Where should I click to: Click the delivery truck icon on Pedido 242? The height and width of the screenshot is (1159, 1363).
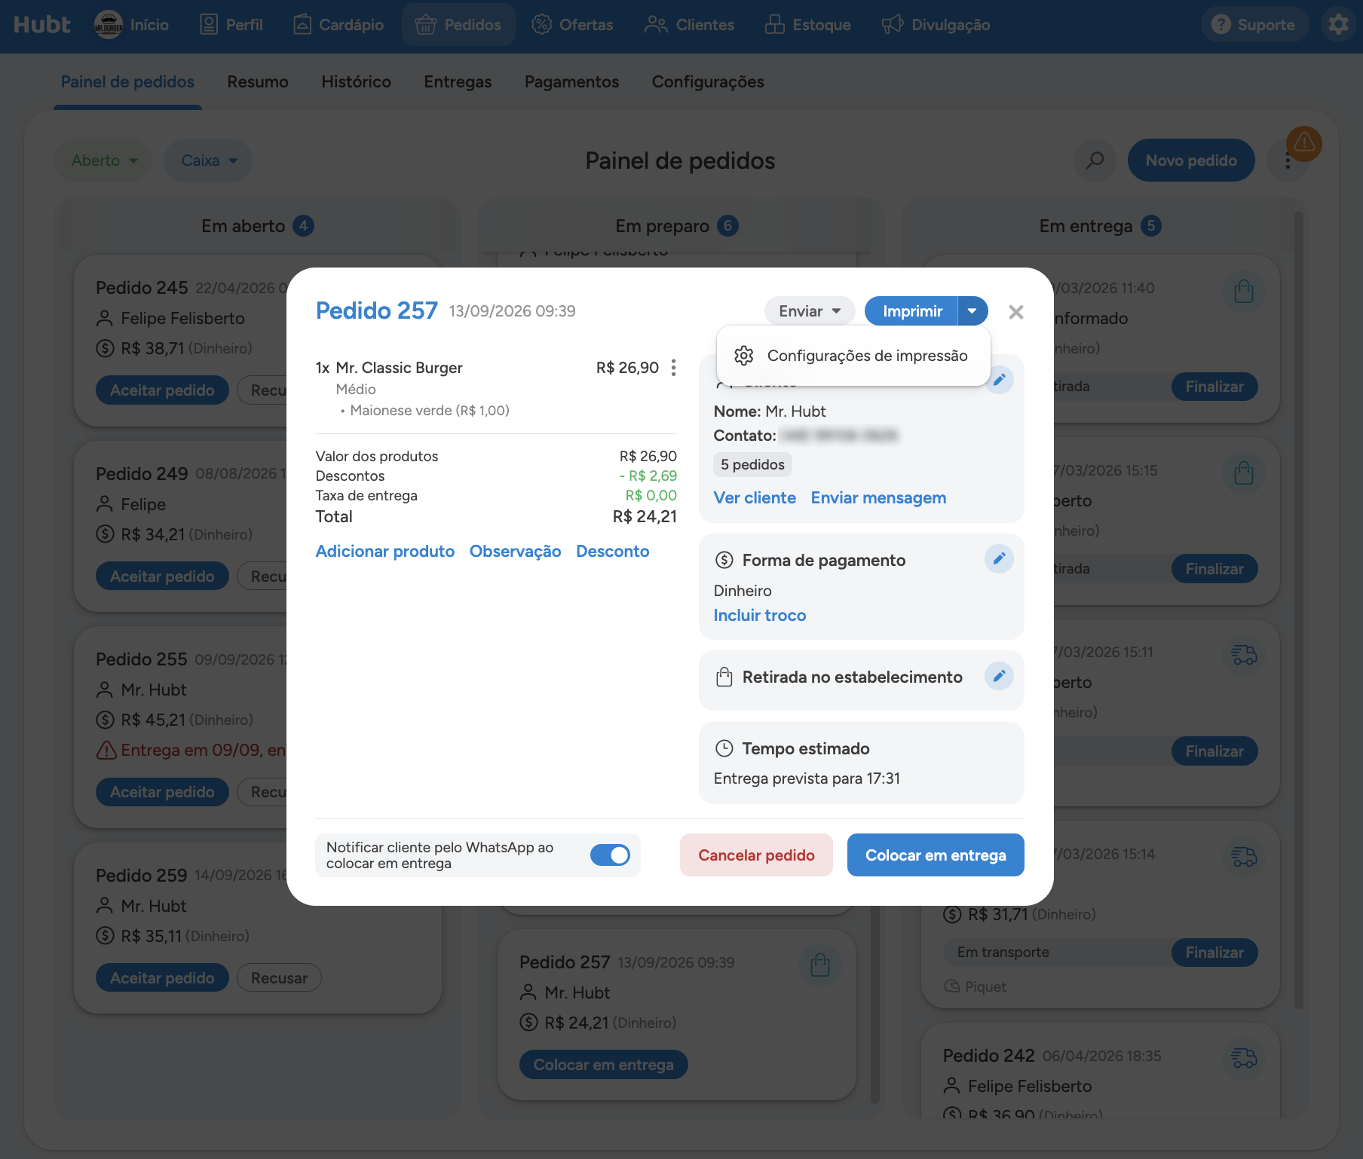pyautogui.click(x=1244, y=1058)
